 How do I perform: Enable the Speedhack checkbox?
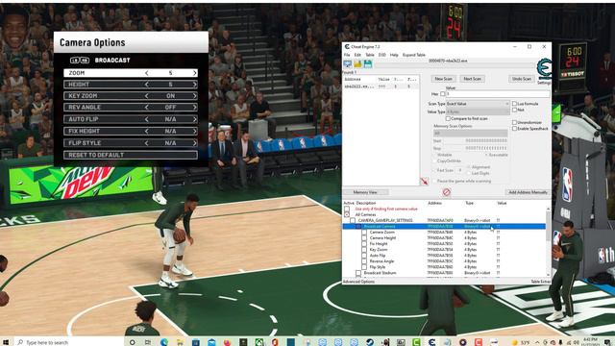click(514, 129)
